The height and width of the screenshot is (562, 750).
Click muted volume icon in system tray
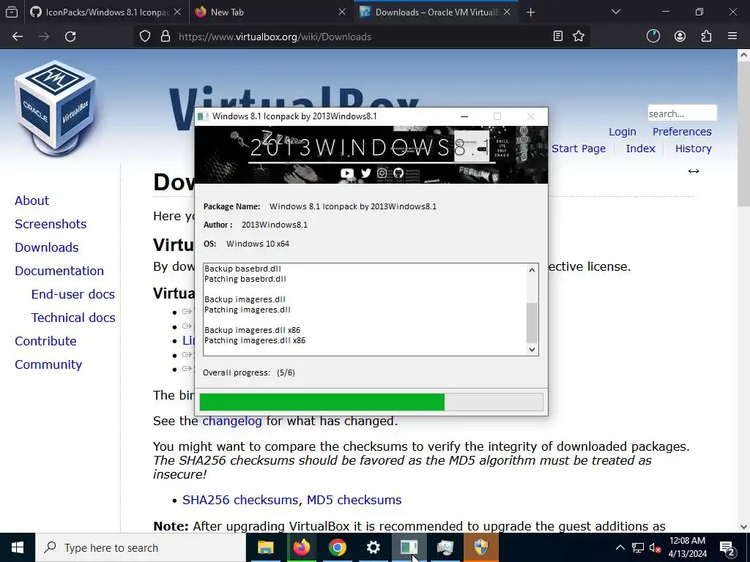(656, 547)
